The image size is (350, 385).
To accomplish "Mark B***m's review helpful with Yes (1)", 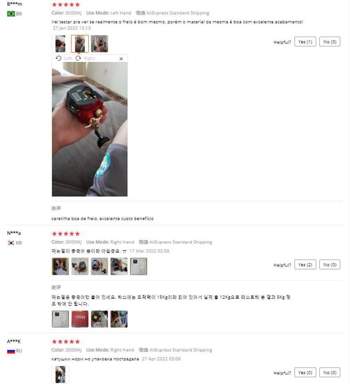I will tap(305, 42).
